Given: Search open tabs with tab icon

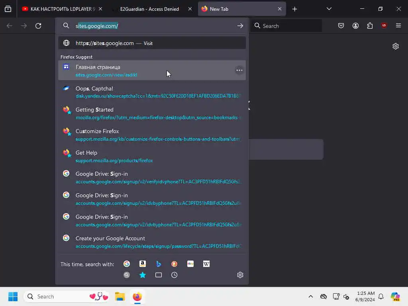Looking at the screenshot, I should [159, 275].
